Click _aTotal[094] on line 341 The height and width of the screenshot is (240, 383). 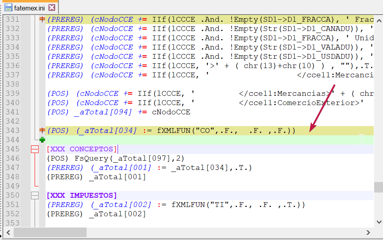[103, 112]
